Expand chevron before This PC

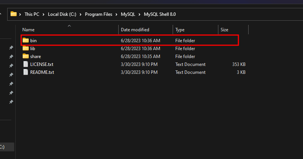20,14
